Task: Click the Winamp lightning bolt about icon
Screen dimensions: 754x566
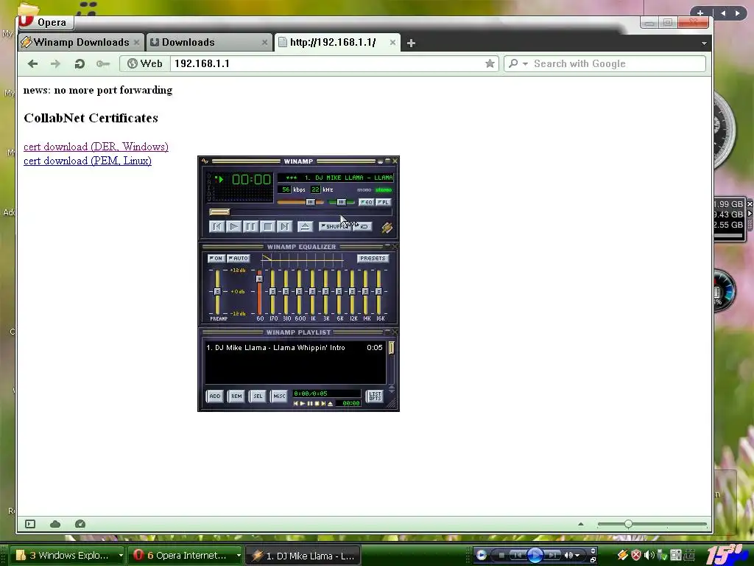Action: click(387, 227)
